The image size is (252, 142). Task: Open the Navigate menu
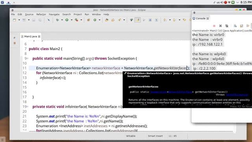(x=54, y=14)
